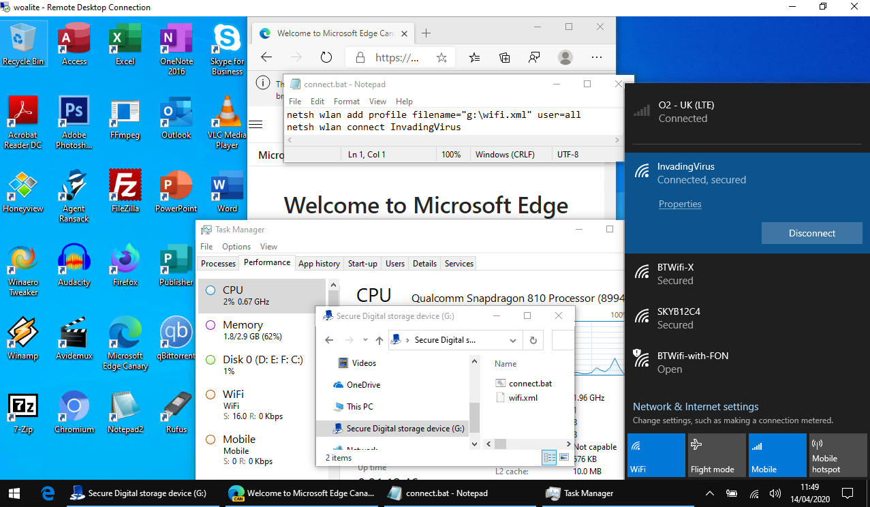Open the Format menu in Notepad
Image resolution: width=870 pixels, height=507 pixels.
pyautogui.click(x=347, y=102)
